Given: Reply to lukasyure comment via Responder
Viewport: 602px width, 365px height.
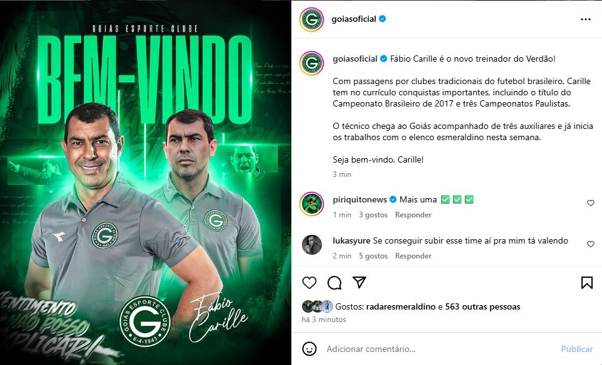Looking at the screenshot, I should click(413, 256).
